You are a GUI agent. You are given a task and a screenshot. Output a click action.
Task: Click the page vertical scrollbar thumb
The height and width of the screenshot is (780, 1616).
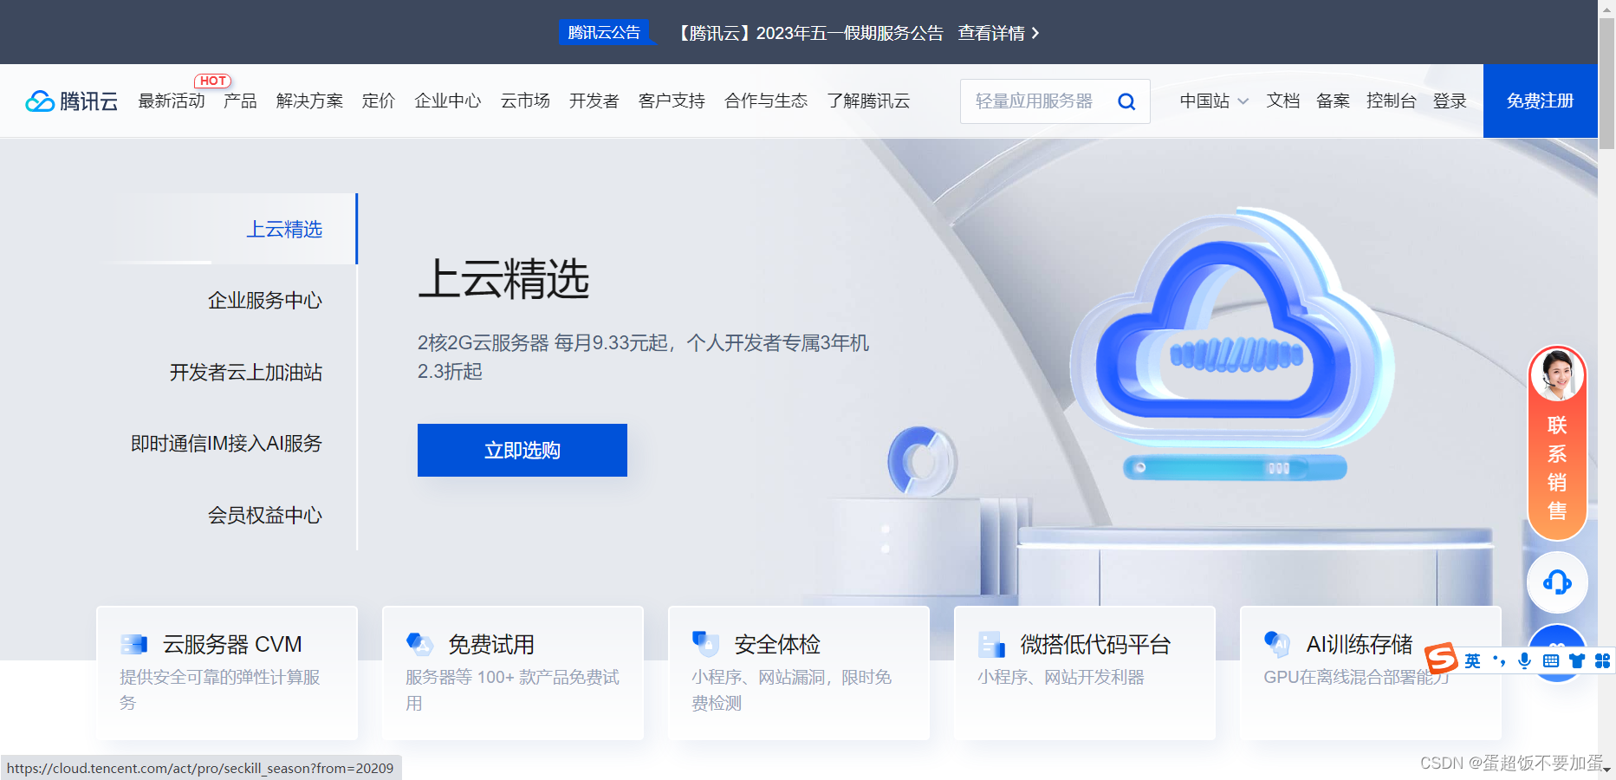click(1606, 83)
